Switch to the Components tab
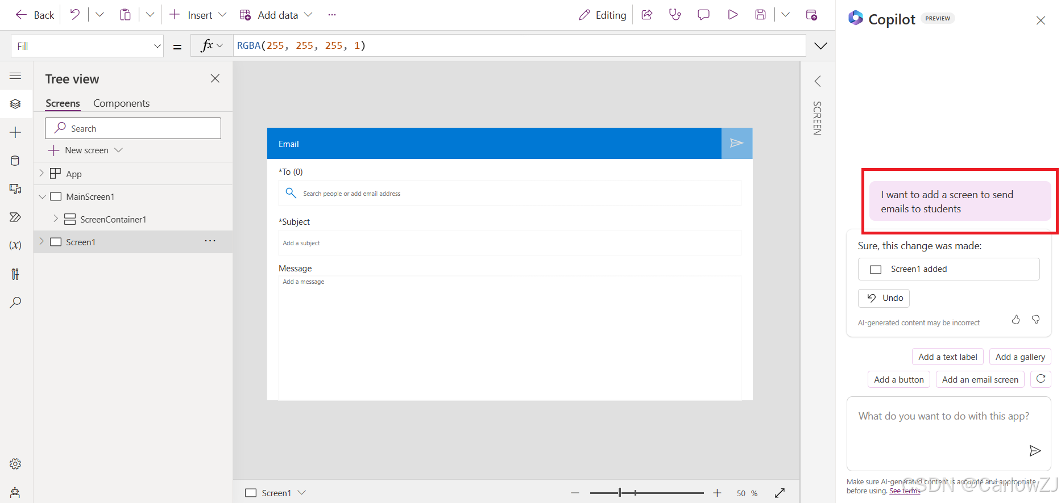This screenshot has width=1061, height=503. click(x=122, y=103)
